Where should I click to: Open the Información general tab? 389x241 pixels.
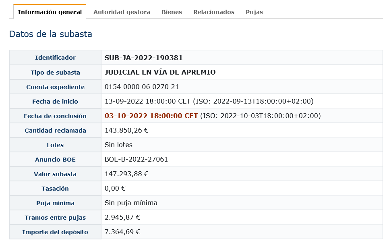tap(50, 12)
